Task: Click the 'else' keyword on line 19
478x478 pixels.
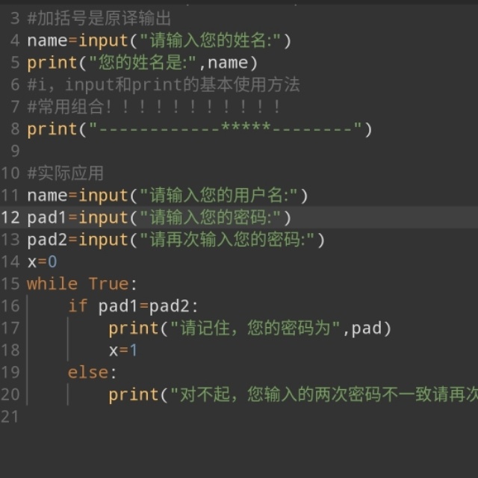Action: pyautogui.click(x=88, y=373)
